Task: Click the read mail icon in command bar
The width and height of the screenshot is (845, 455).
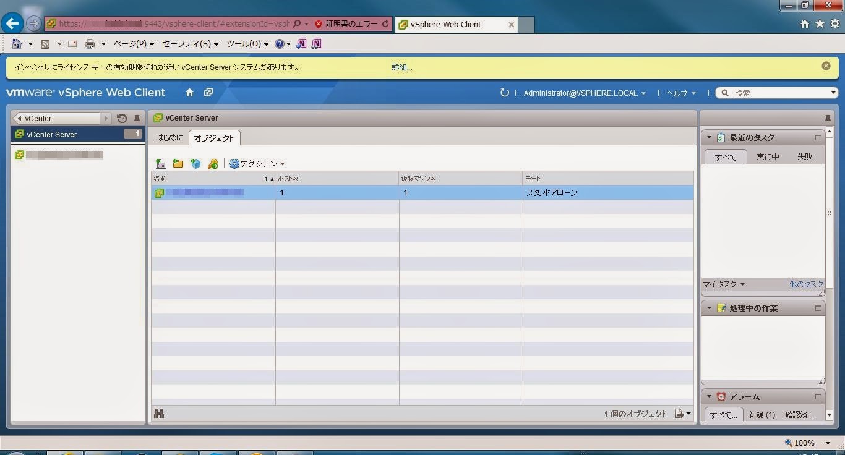Action: click(72, 44)
